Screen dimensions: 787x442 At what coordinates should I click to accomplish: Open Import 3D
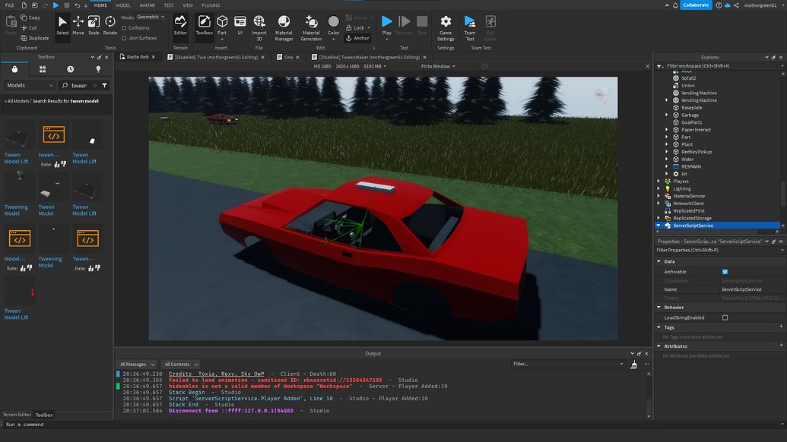pyautogui.click(x=259, y=28)
